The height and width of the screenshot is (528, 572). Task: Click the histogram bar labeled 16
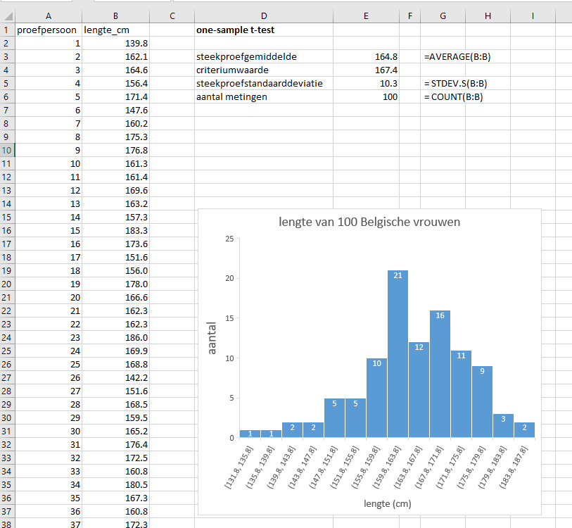tap(440, 373)
